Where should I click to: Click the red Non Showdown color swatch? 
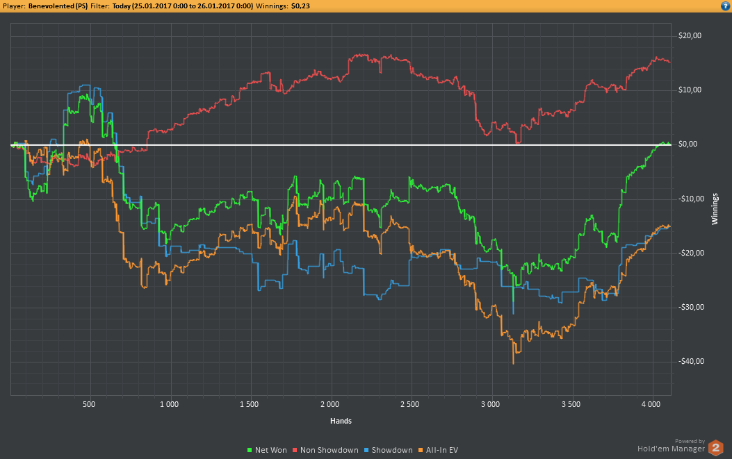click(295, 450)
